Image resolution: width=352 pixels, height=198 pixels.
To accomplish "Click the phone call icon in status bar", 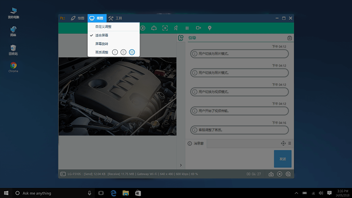I will 288,174.
